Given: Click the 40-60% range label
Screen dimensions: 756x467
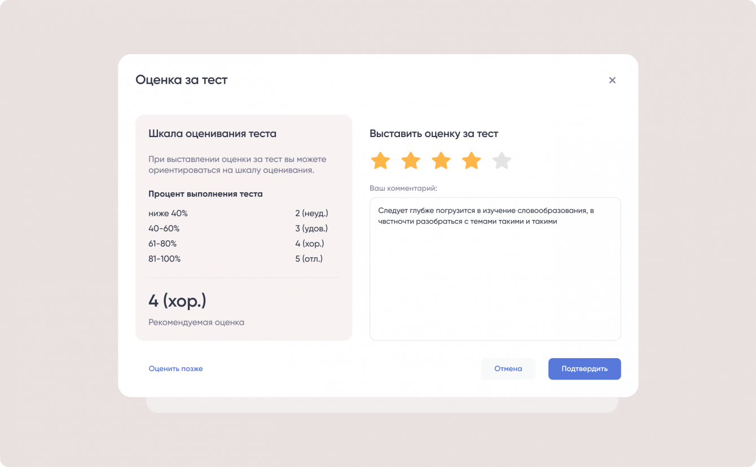Looking at the screenshot, I should click(x=164, y=229).
